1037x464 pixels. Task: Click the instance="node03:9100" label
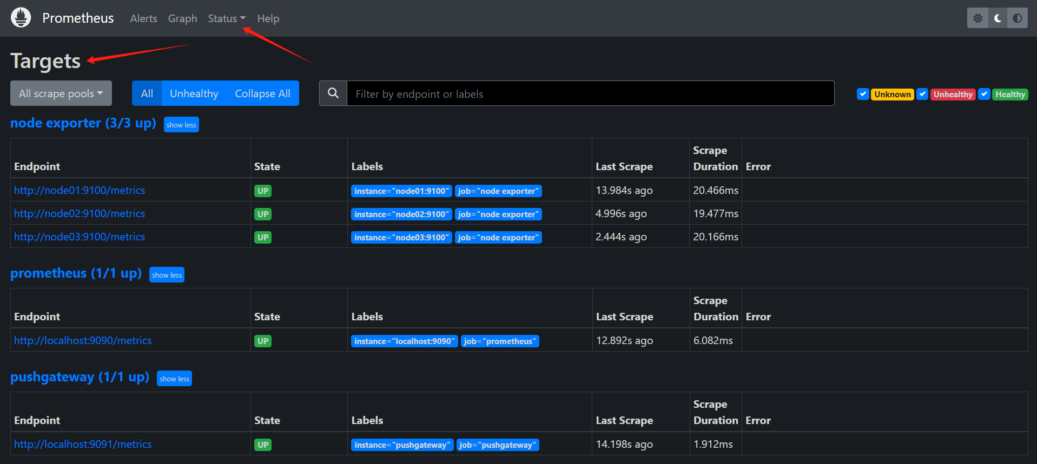[401, 237]
